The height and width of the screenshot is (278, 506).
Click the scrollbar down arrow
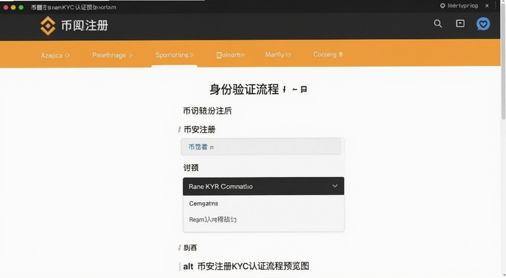click(x=503, y=275)
